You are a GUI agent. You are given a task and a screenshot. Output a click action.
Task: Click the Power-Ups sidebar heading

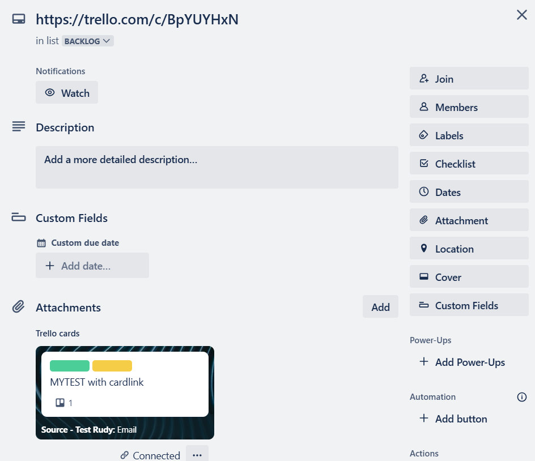(x=430, y=340)
